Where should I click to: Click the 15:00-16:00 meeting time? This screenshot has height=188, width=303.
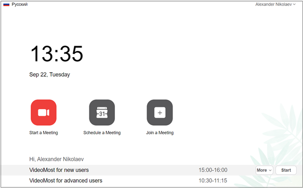213,170
